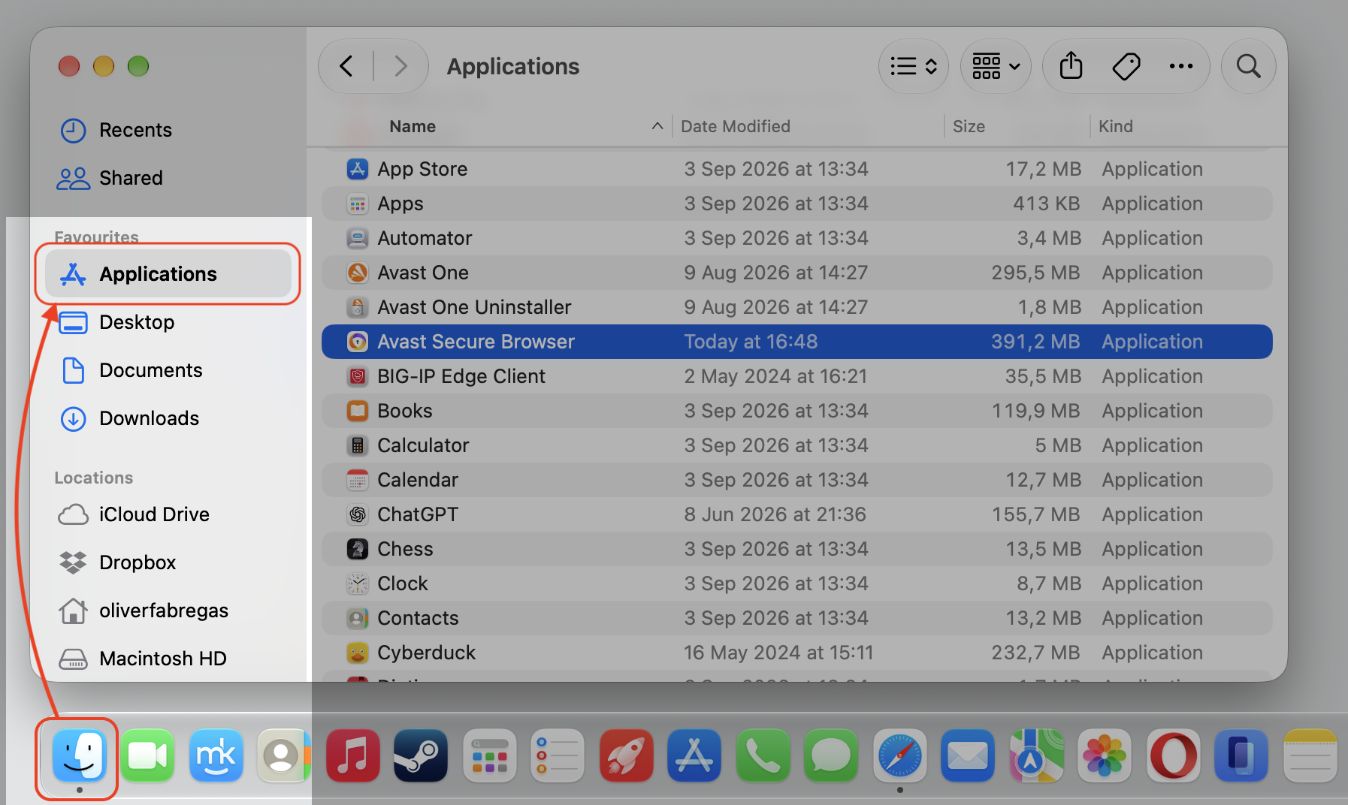Select the Calendar row
The width and height of the screenshot is (1348, 805).
(x=797, y=480)
